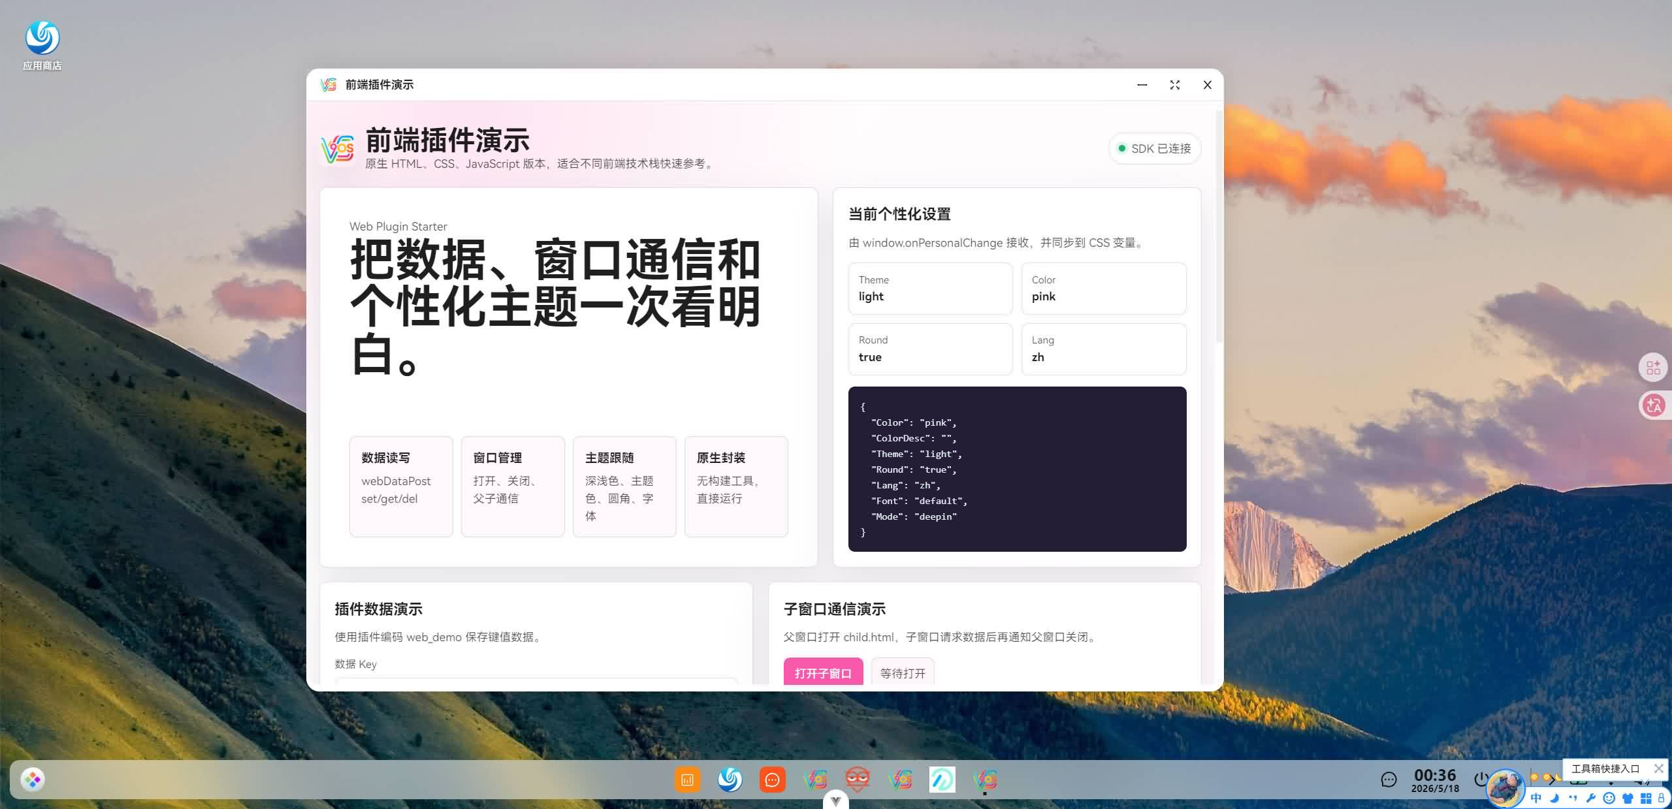
Task: Open VOS dock icon between chat and owl
Action: (x=815, y=780)
